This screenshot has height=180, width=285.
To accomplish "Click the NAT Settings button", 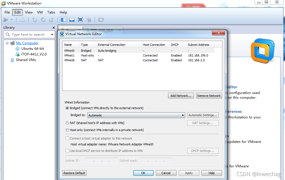I will click(203, 123).
